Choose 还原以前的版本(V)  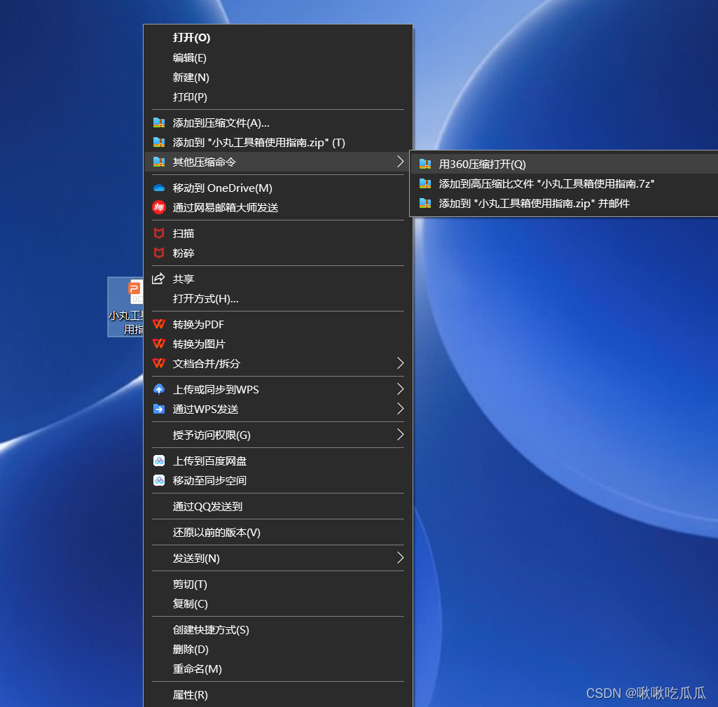click(278, 532)
